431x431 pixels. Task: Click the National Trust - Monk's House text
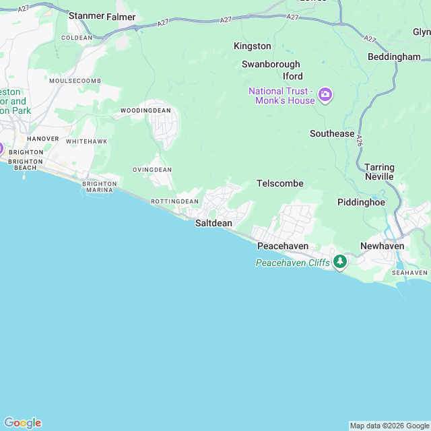click(281, 96)
